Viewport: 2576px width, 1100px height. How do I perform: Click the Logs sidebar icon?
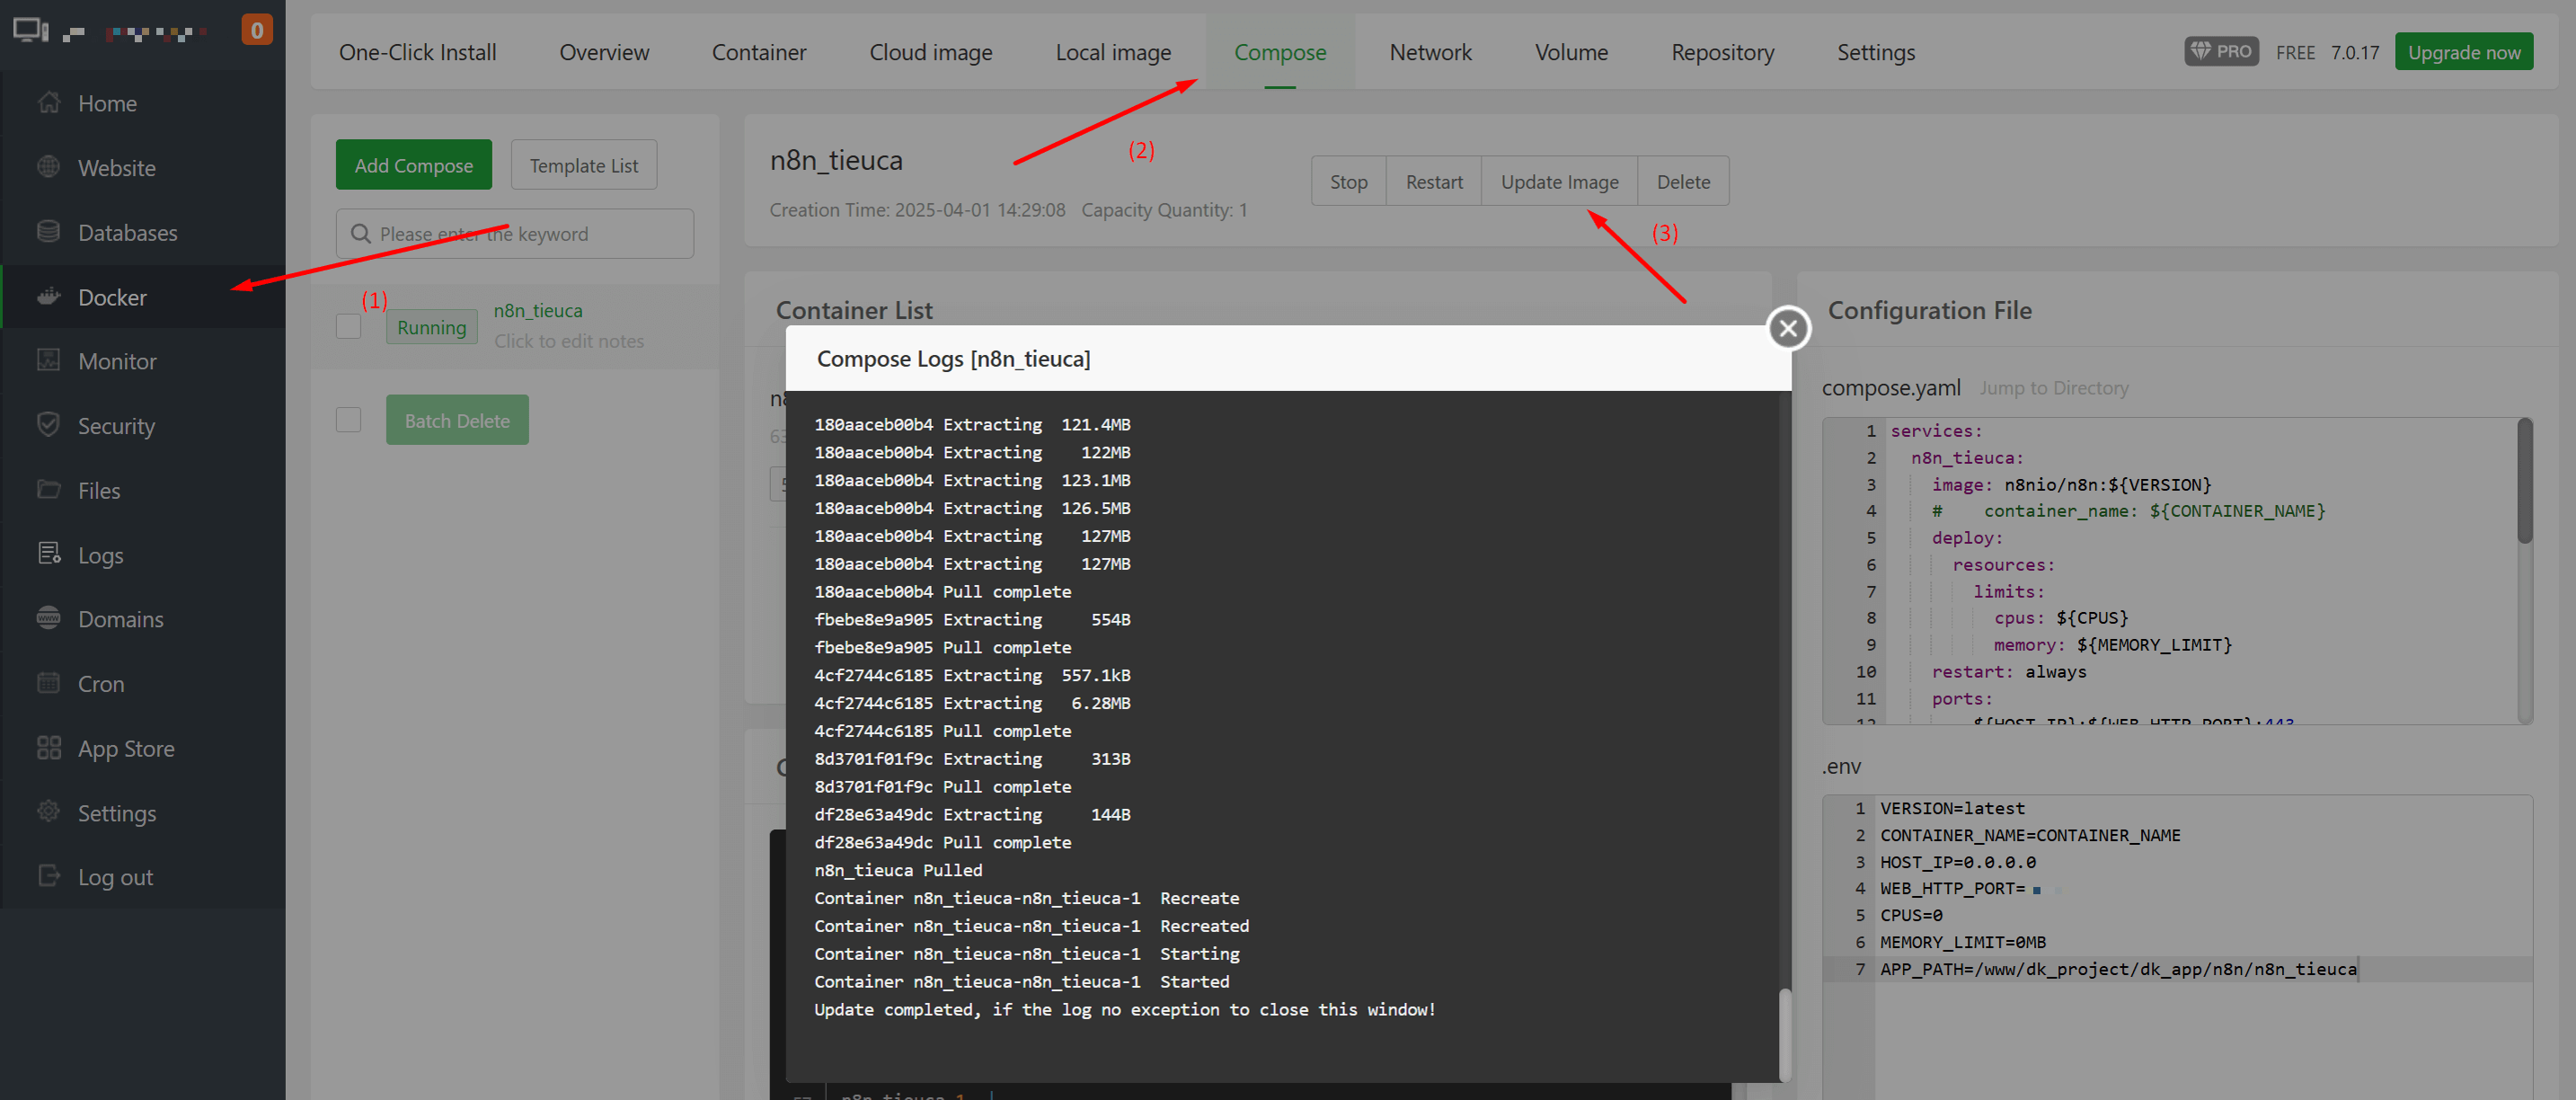pyautogui.click(x=48, y=554)
